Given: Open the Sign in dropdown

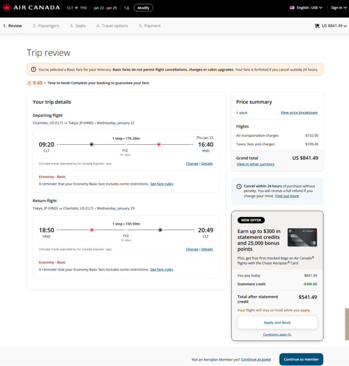Looking at the screenshot, I should pyautogui.click(x=339, y=8).
